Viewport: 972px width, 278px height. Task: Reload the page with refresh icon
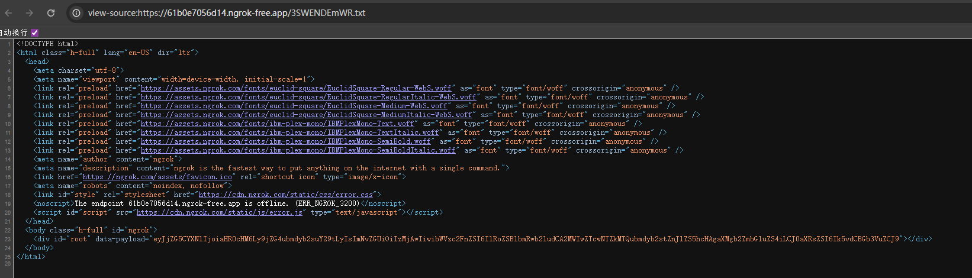click(51, 12)
